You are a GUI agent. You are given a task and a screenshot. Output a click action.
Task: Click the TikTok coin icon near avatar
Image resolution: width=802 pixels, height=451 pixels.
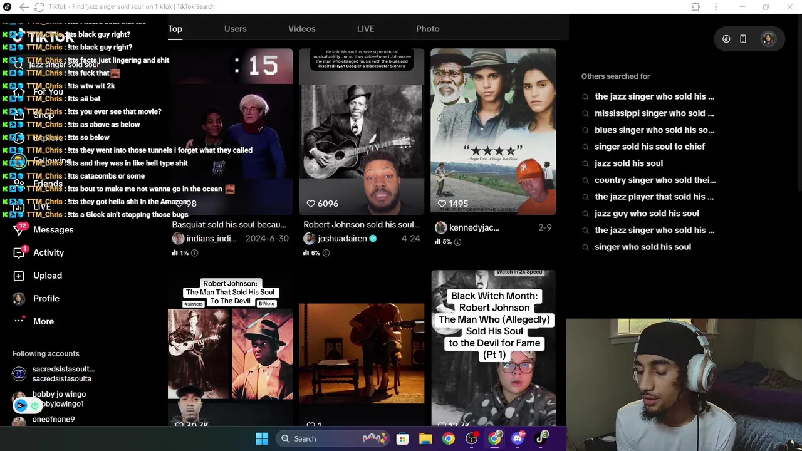tap(726, 39)
